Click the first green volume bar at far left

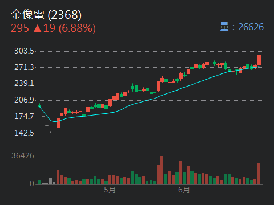[x=39, y=182]
